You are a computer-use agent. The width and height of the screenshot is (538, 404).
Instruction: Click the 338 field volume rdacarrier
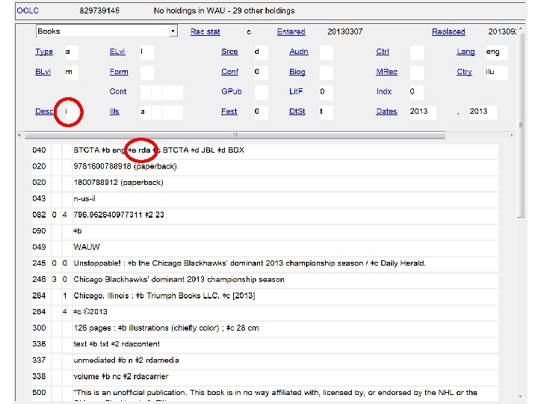tap(285, 376)
